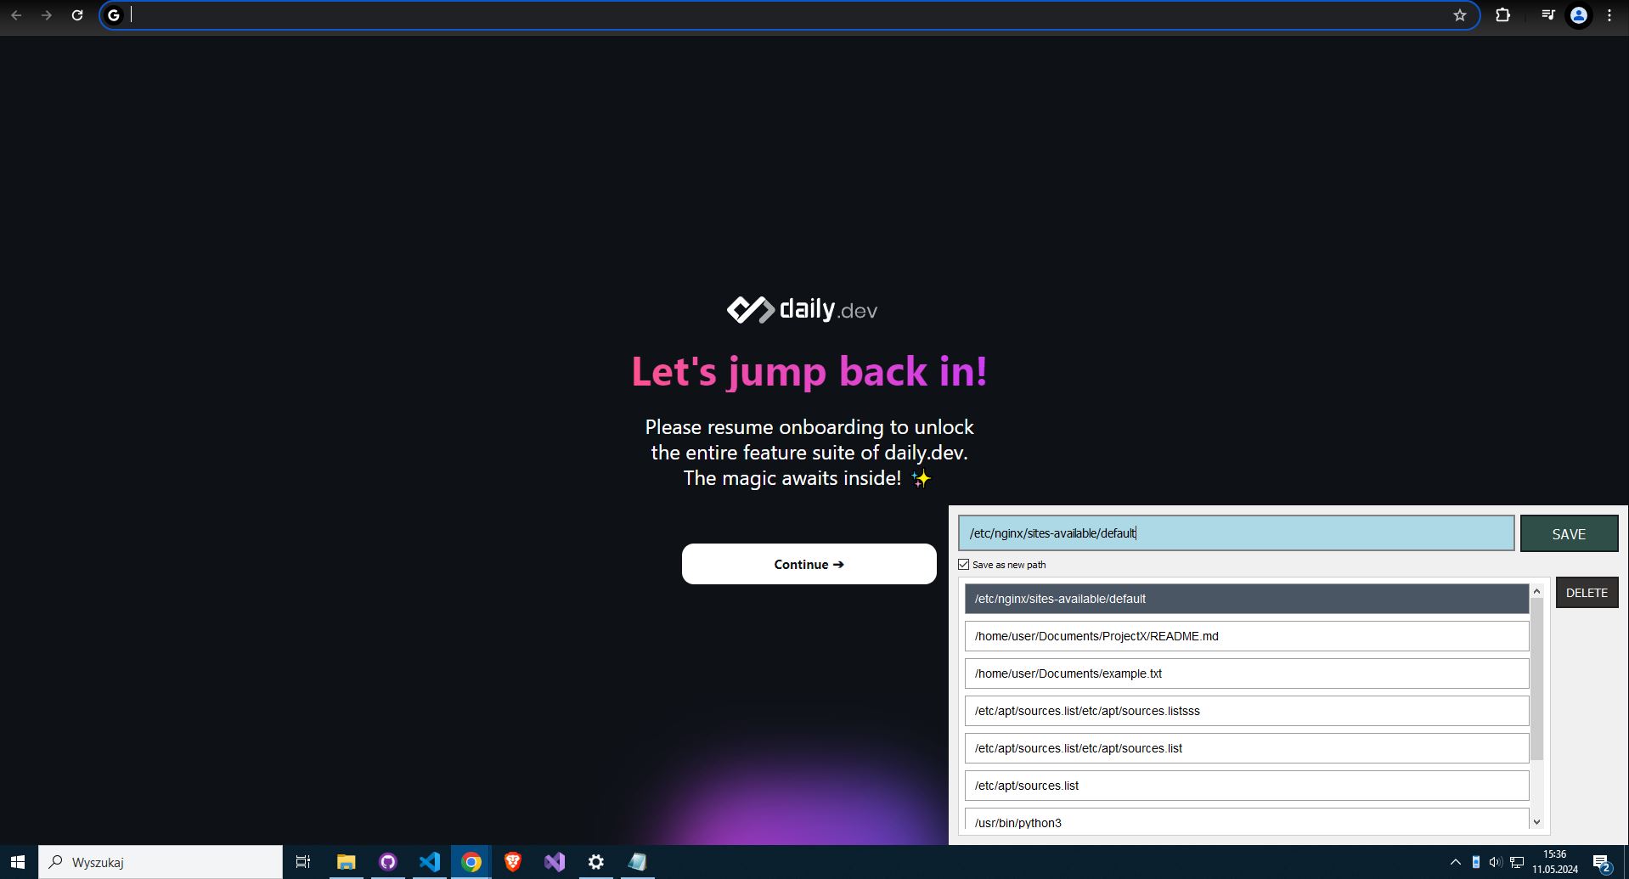
Task: Open the notepad-like app in taskbar
Action: [637, 862]
